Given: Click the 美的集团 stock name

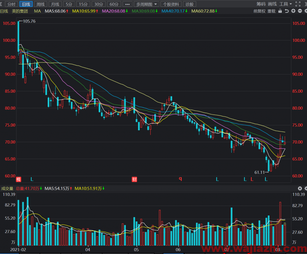Looking at the screenshot, I should [20, 11].
